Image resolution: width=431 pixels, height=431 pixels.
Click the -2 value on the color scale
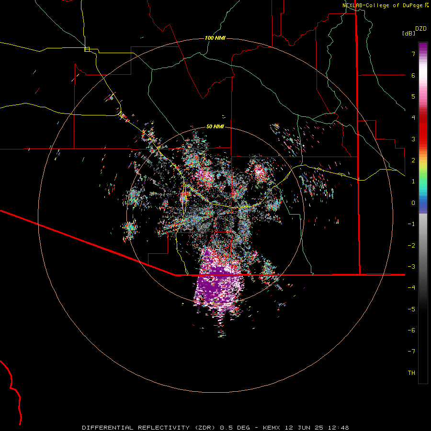pos(411,246)
